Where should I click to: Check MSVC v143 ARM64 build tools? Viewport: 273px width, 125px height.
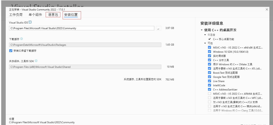click(209, 94)
